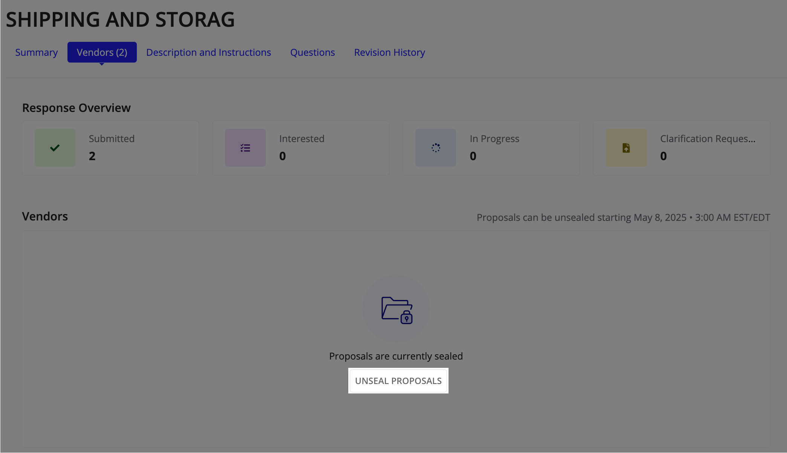Click the Vendors section heading

(x=45, y=216)
